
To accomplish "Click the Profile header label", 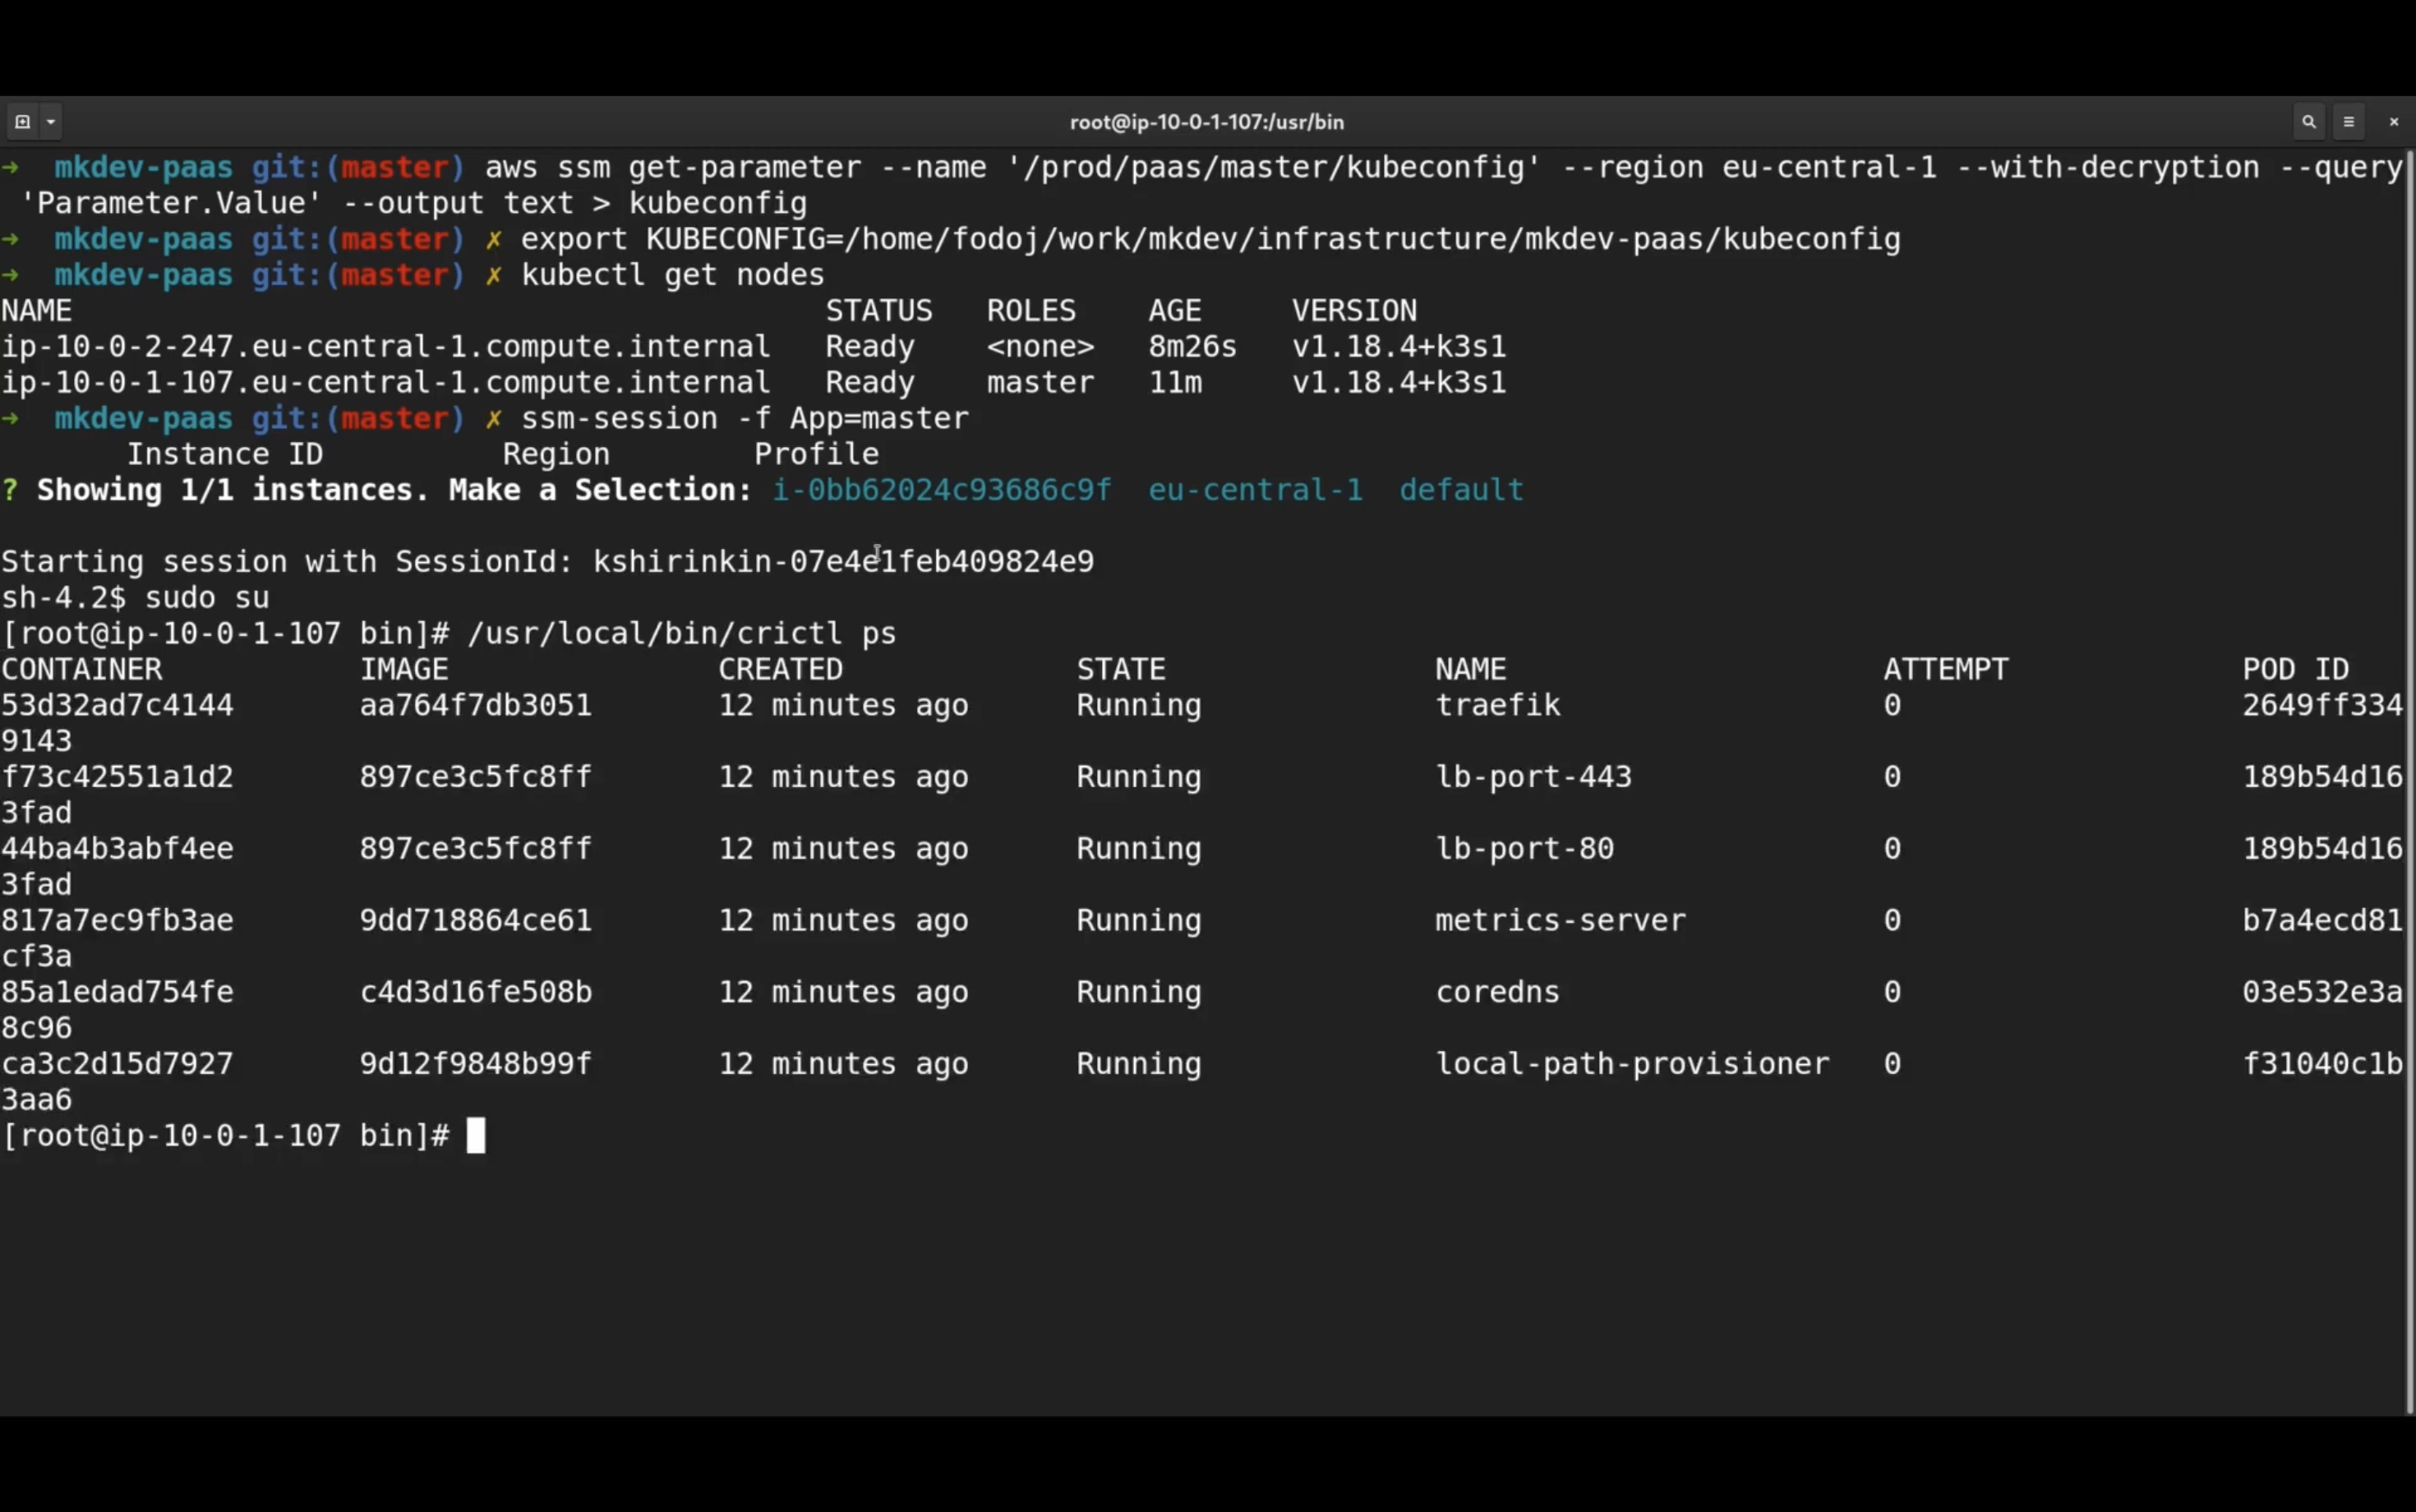I will point(817,455).
